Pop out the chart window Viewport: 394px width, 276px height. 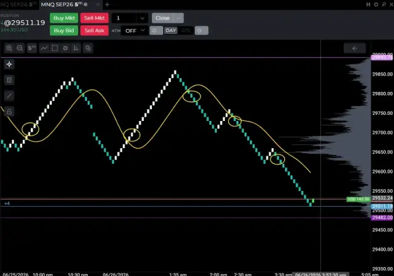click(384, 4)
